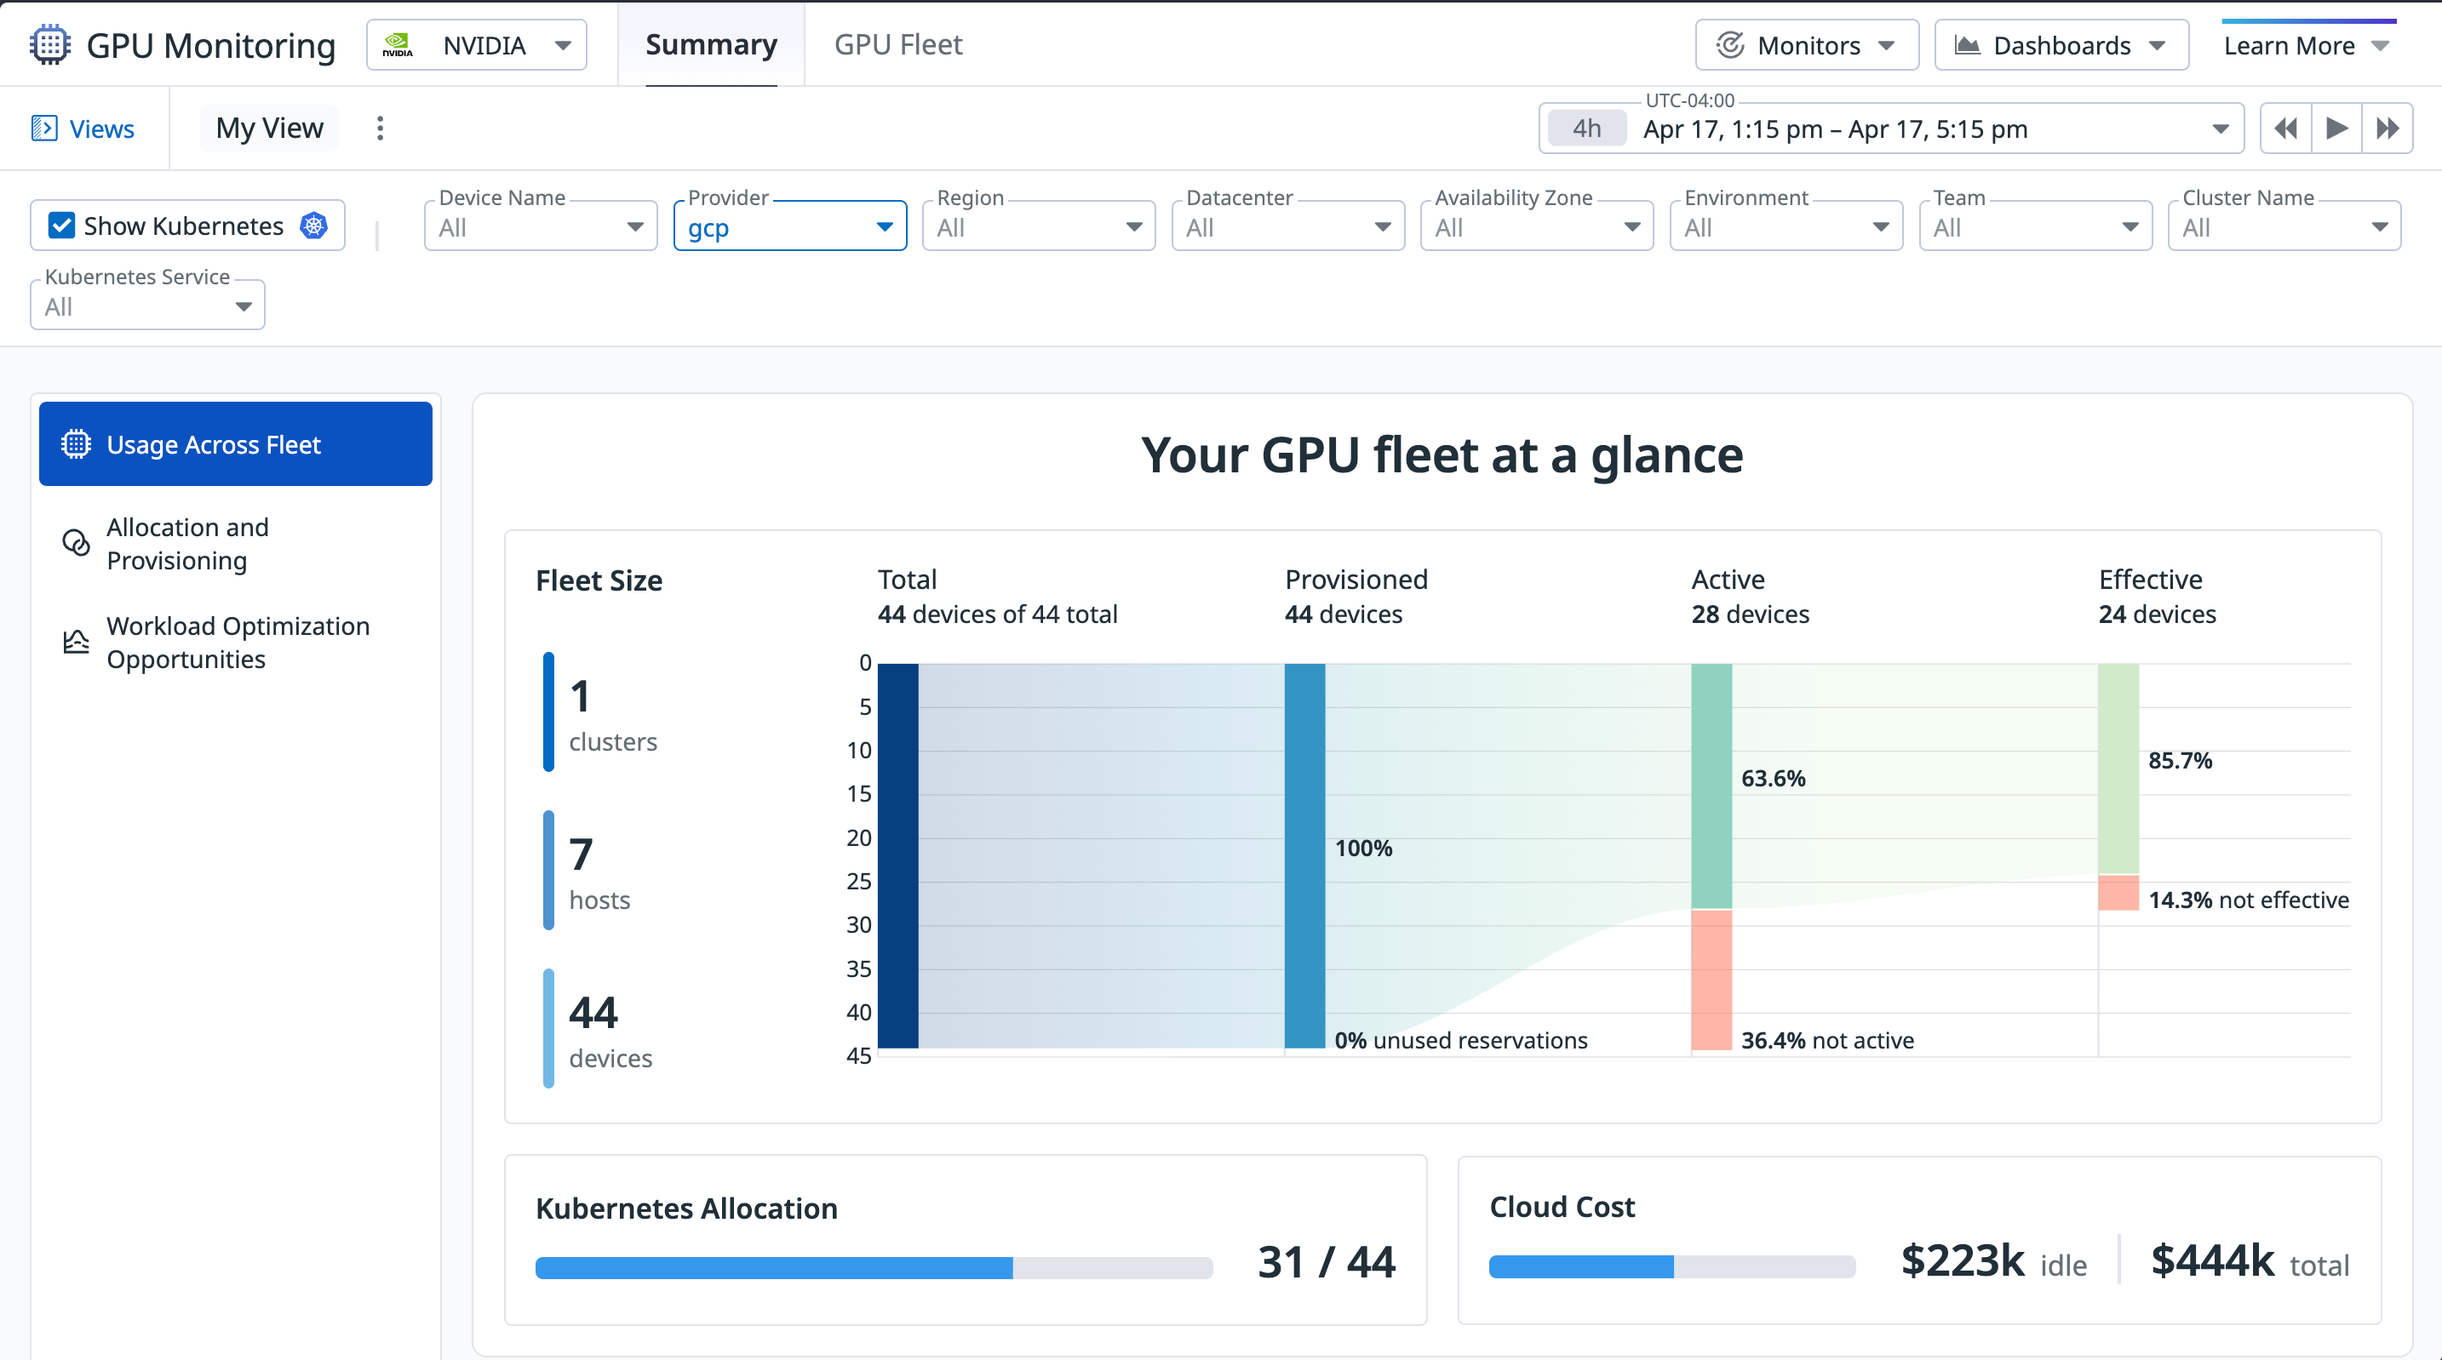The image size is (2442, 1360).
Task: Open the Monitors menu
Action: (1805, 43)
